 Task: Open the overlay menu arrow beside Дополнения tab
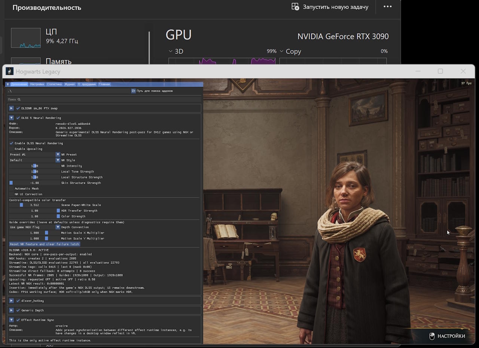pyautogui.click(x=8, y=84)
